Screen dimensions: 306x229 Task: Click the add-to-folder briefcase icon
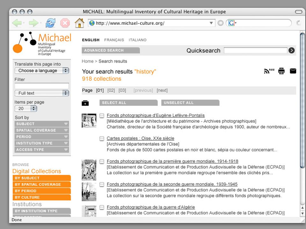(85, 103)
